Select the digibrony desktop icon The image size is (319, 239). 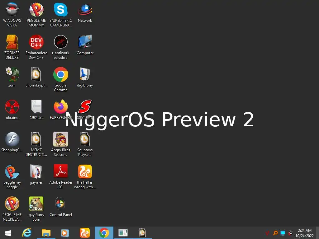(85, 77)
